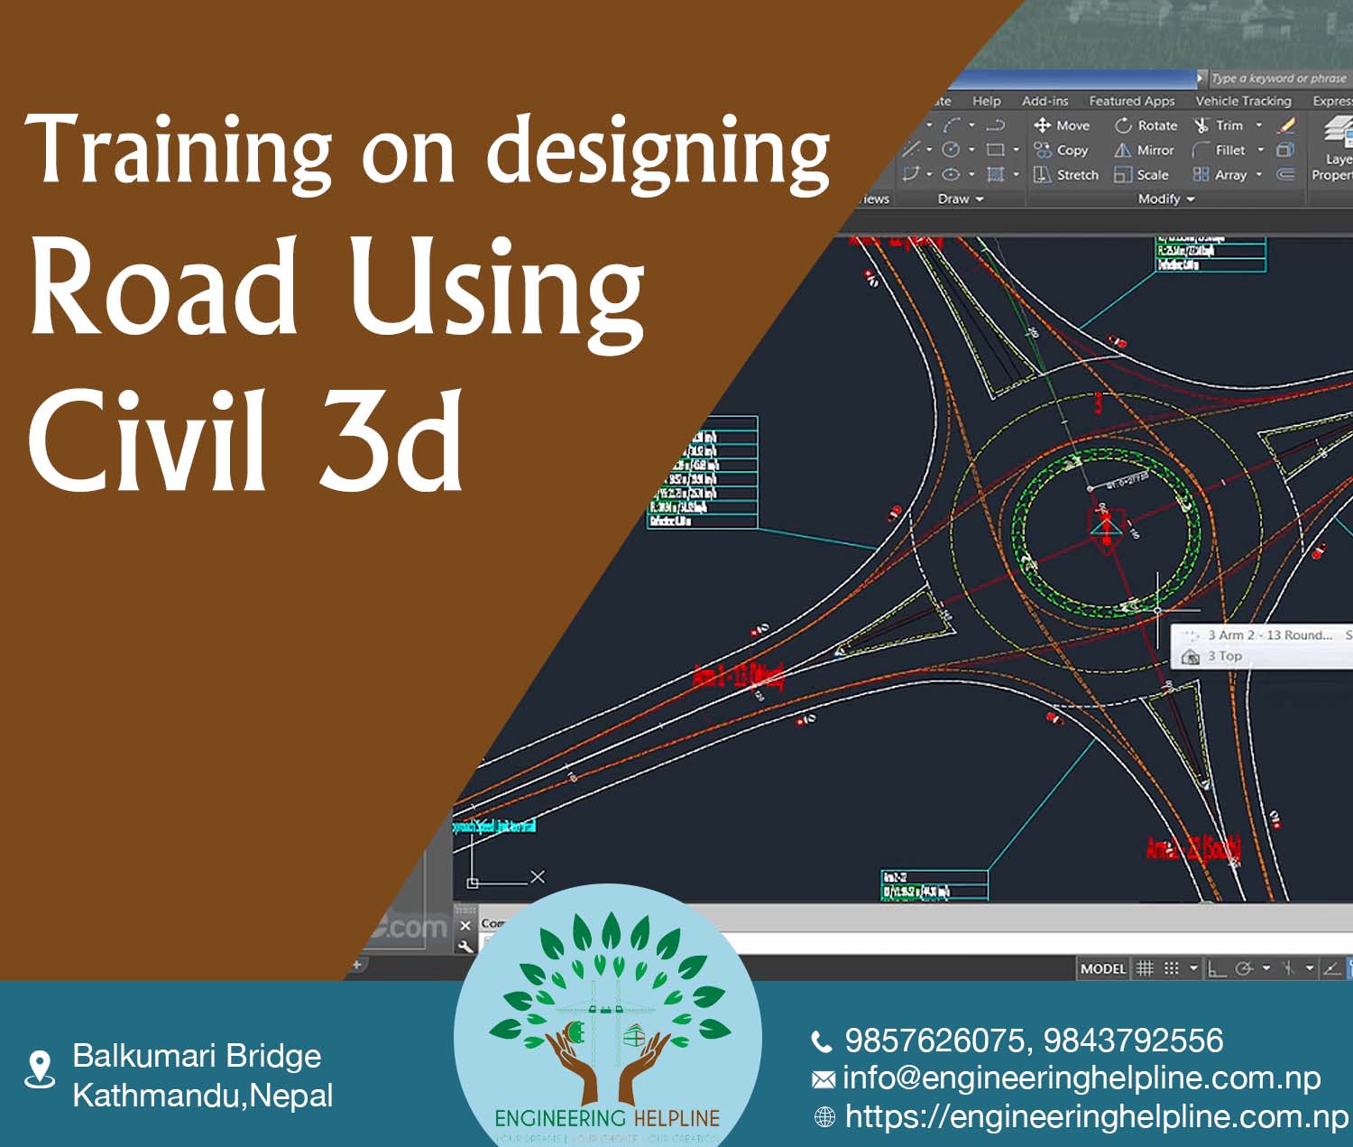
Task: Select the Hatch draw tool
Action: point(996,174)
